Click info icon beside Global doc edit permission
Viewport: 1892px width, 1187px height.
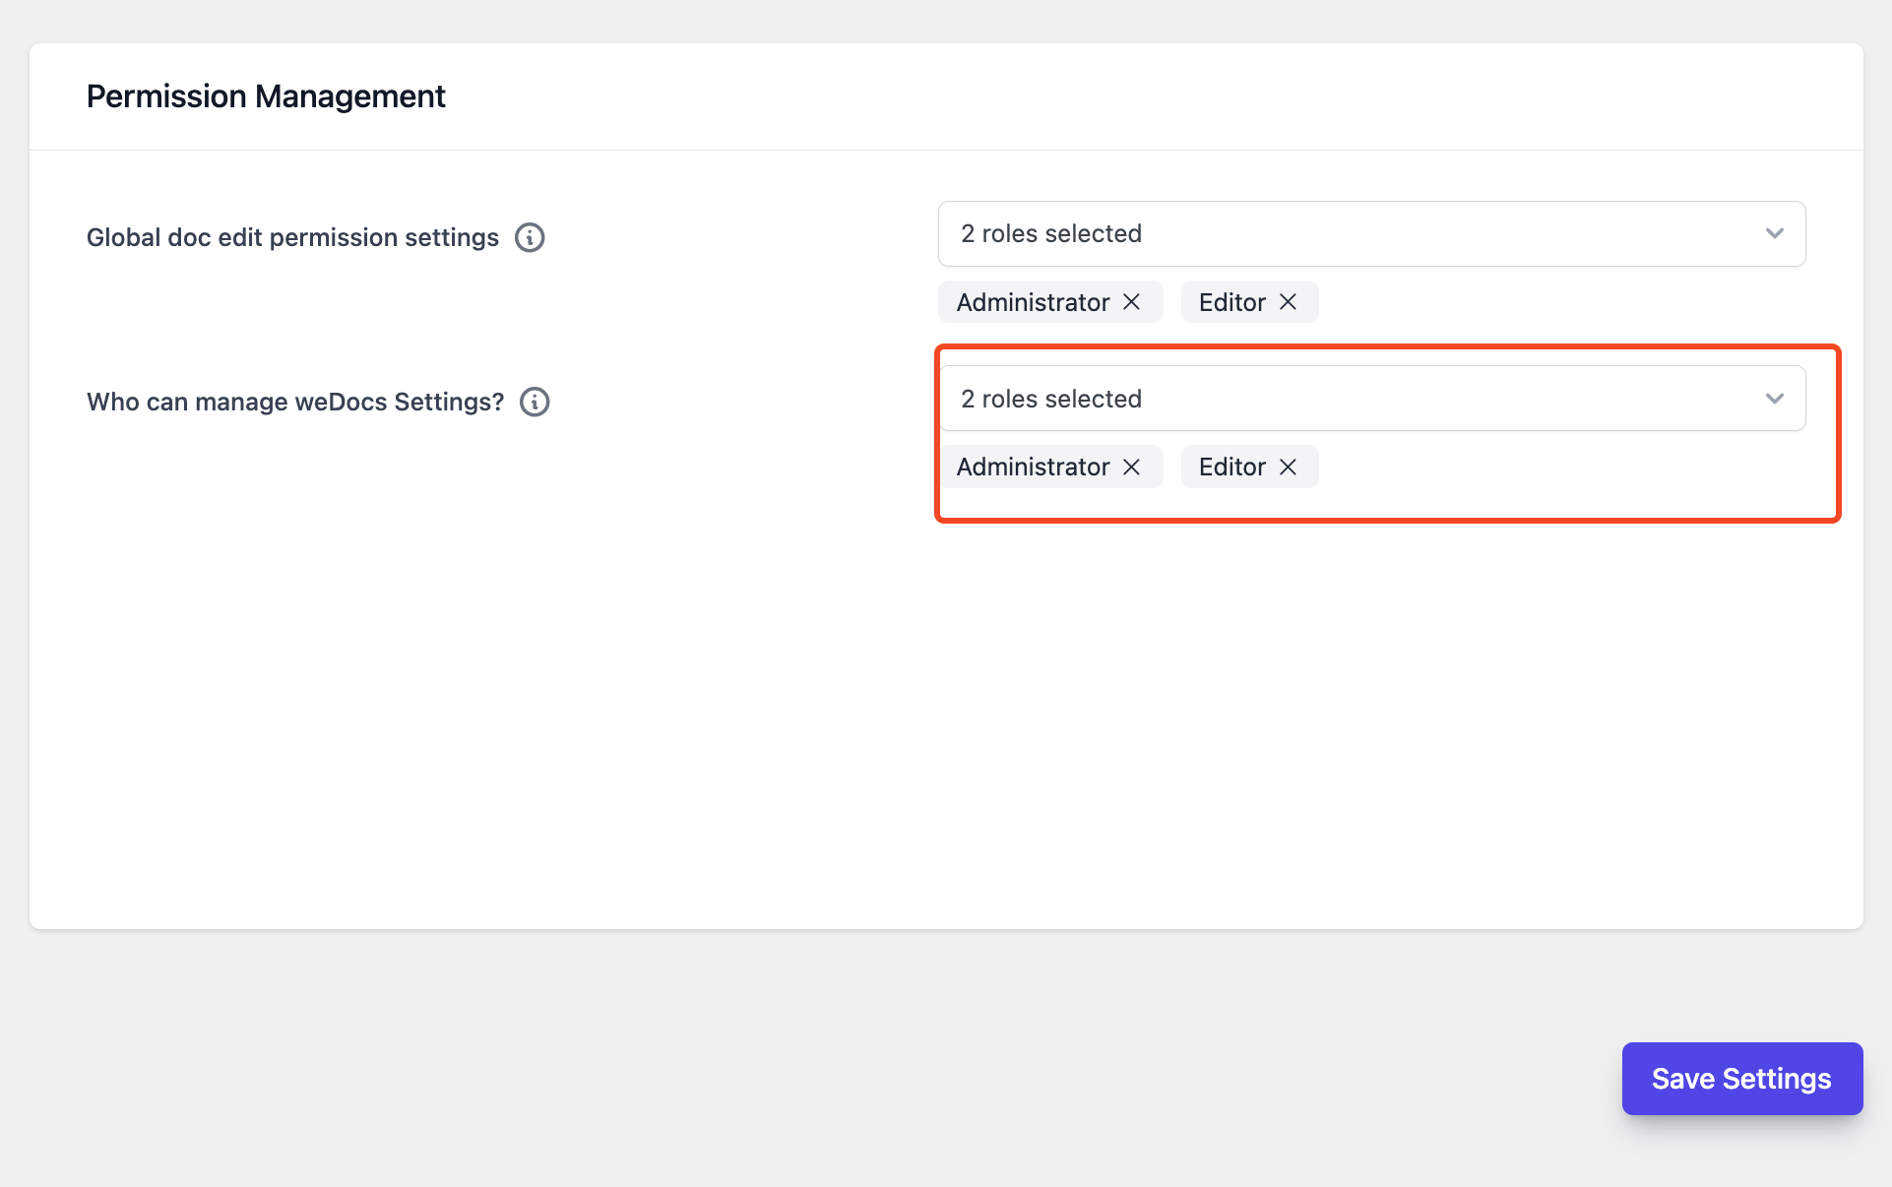(x=530, y=237)
